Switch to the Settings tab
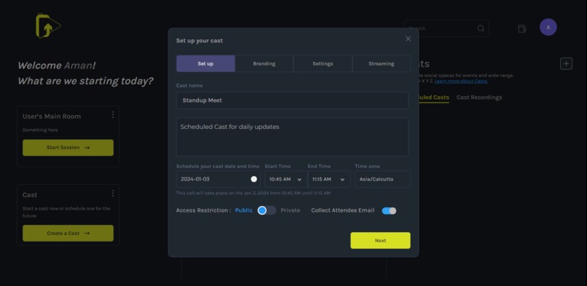Image resolution: width=587 pixels, height=286 pixels. (x=323, y=63)
